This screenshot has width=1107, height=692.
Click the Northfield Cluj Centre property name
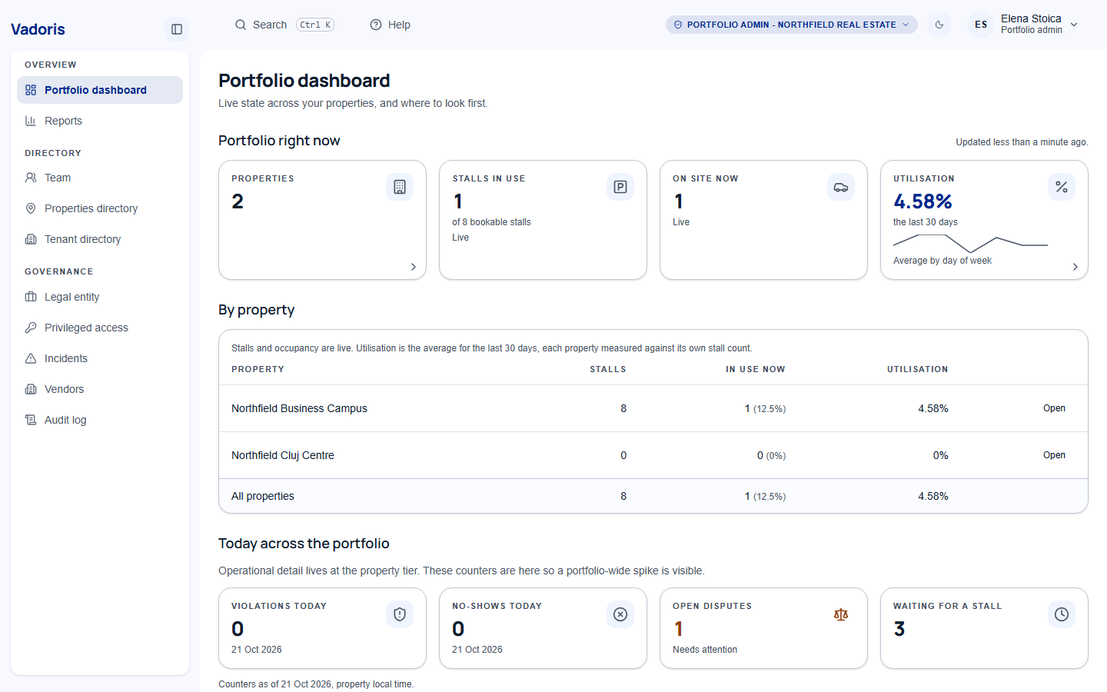click(283, 455)
